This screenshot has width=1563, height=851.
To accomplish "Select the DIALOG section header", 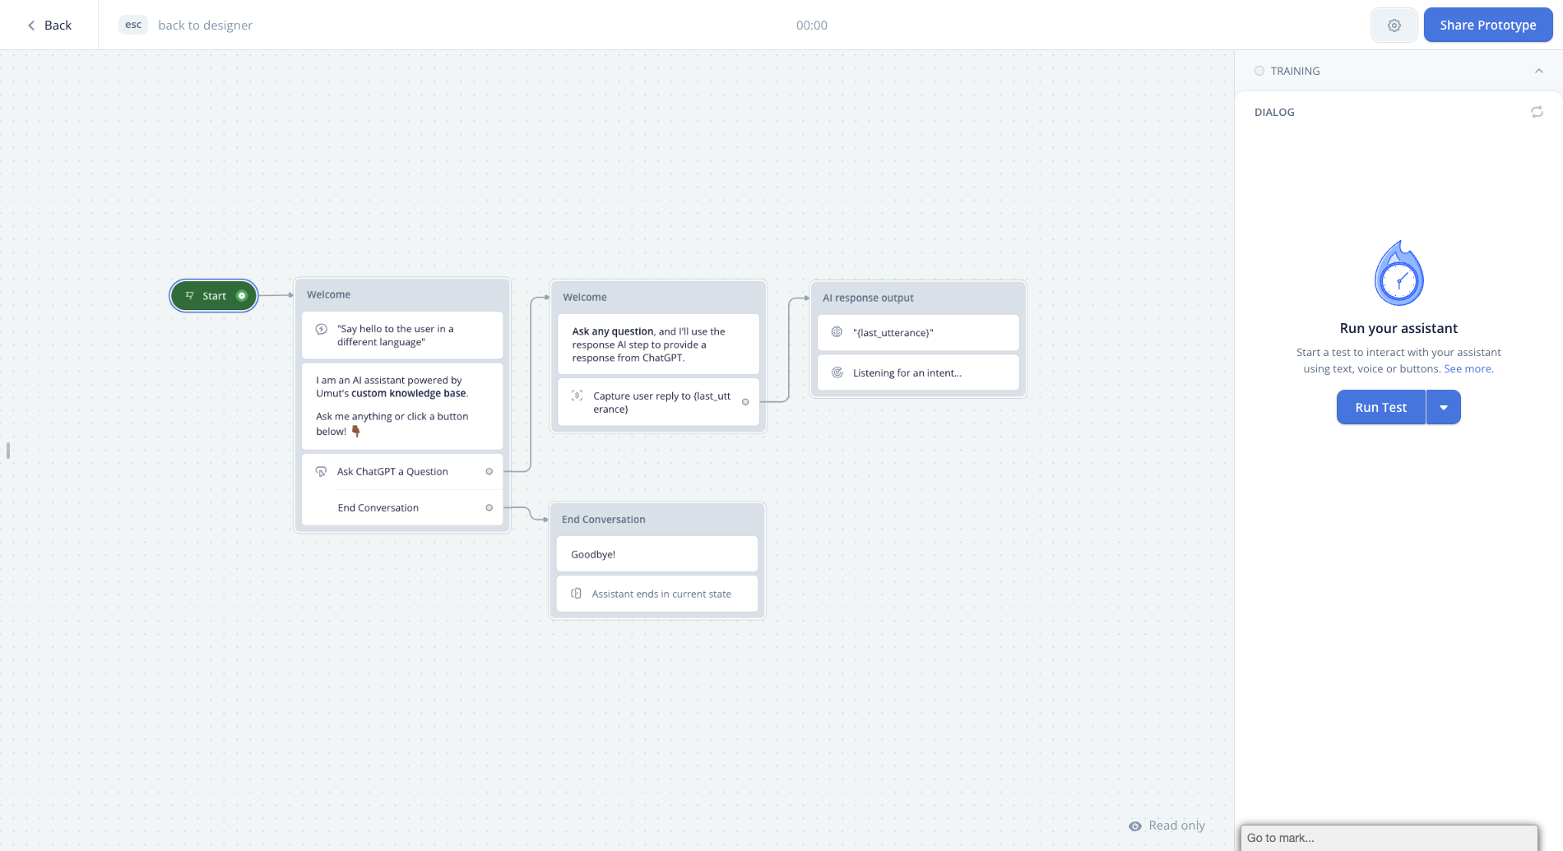I will click(x=1273, y=112).
